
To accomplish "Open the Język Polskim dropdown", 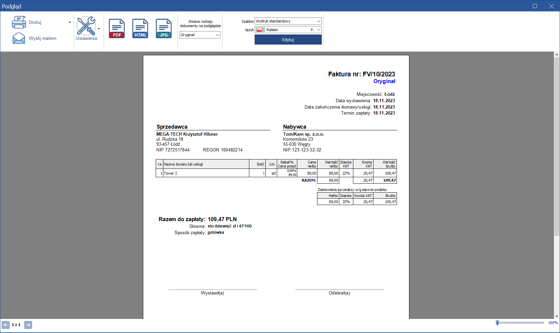I will (x=288, y=30).
